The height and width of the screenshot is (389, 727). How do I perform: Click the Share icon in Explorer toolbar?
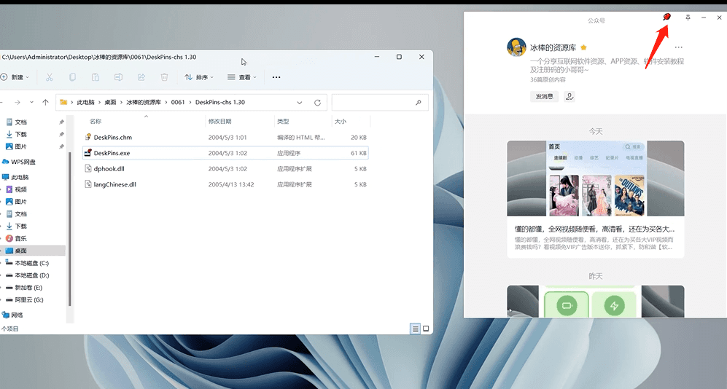(141, 77)
